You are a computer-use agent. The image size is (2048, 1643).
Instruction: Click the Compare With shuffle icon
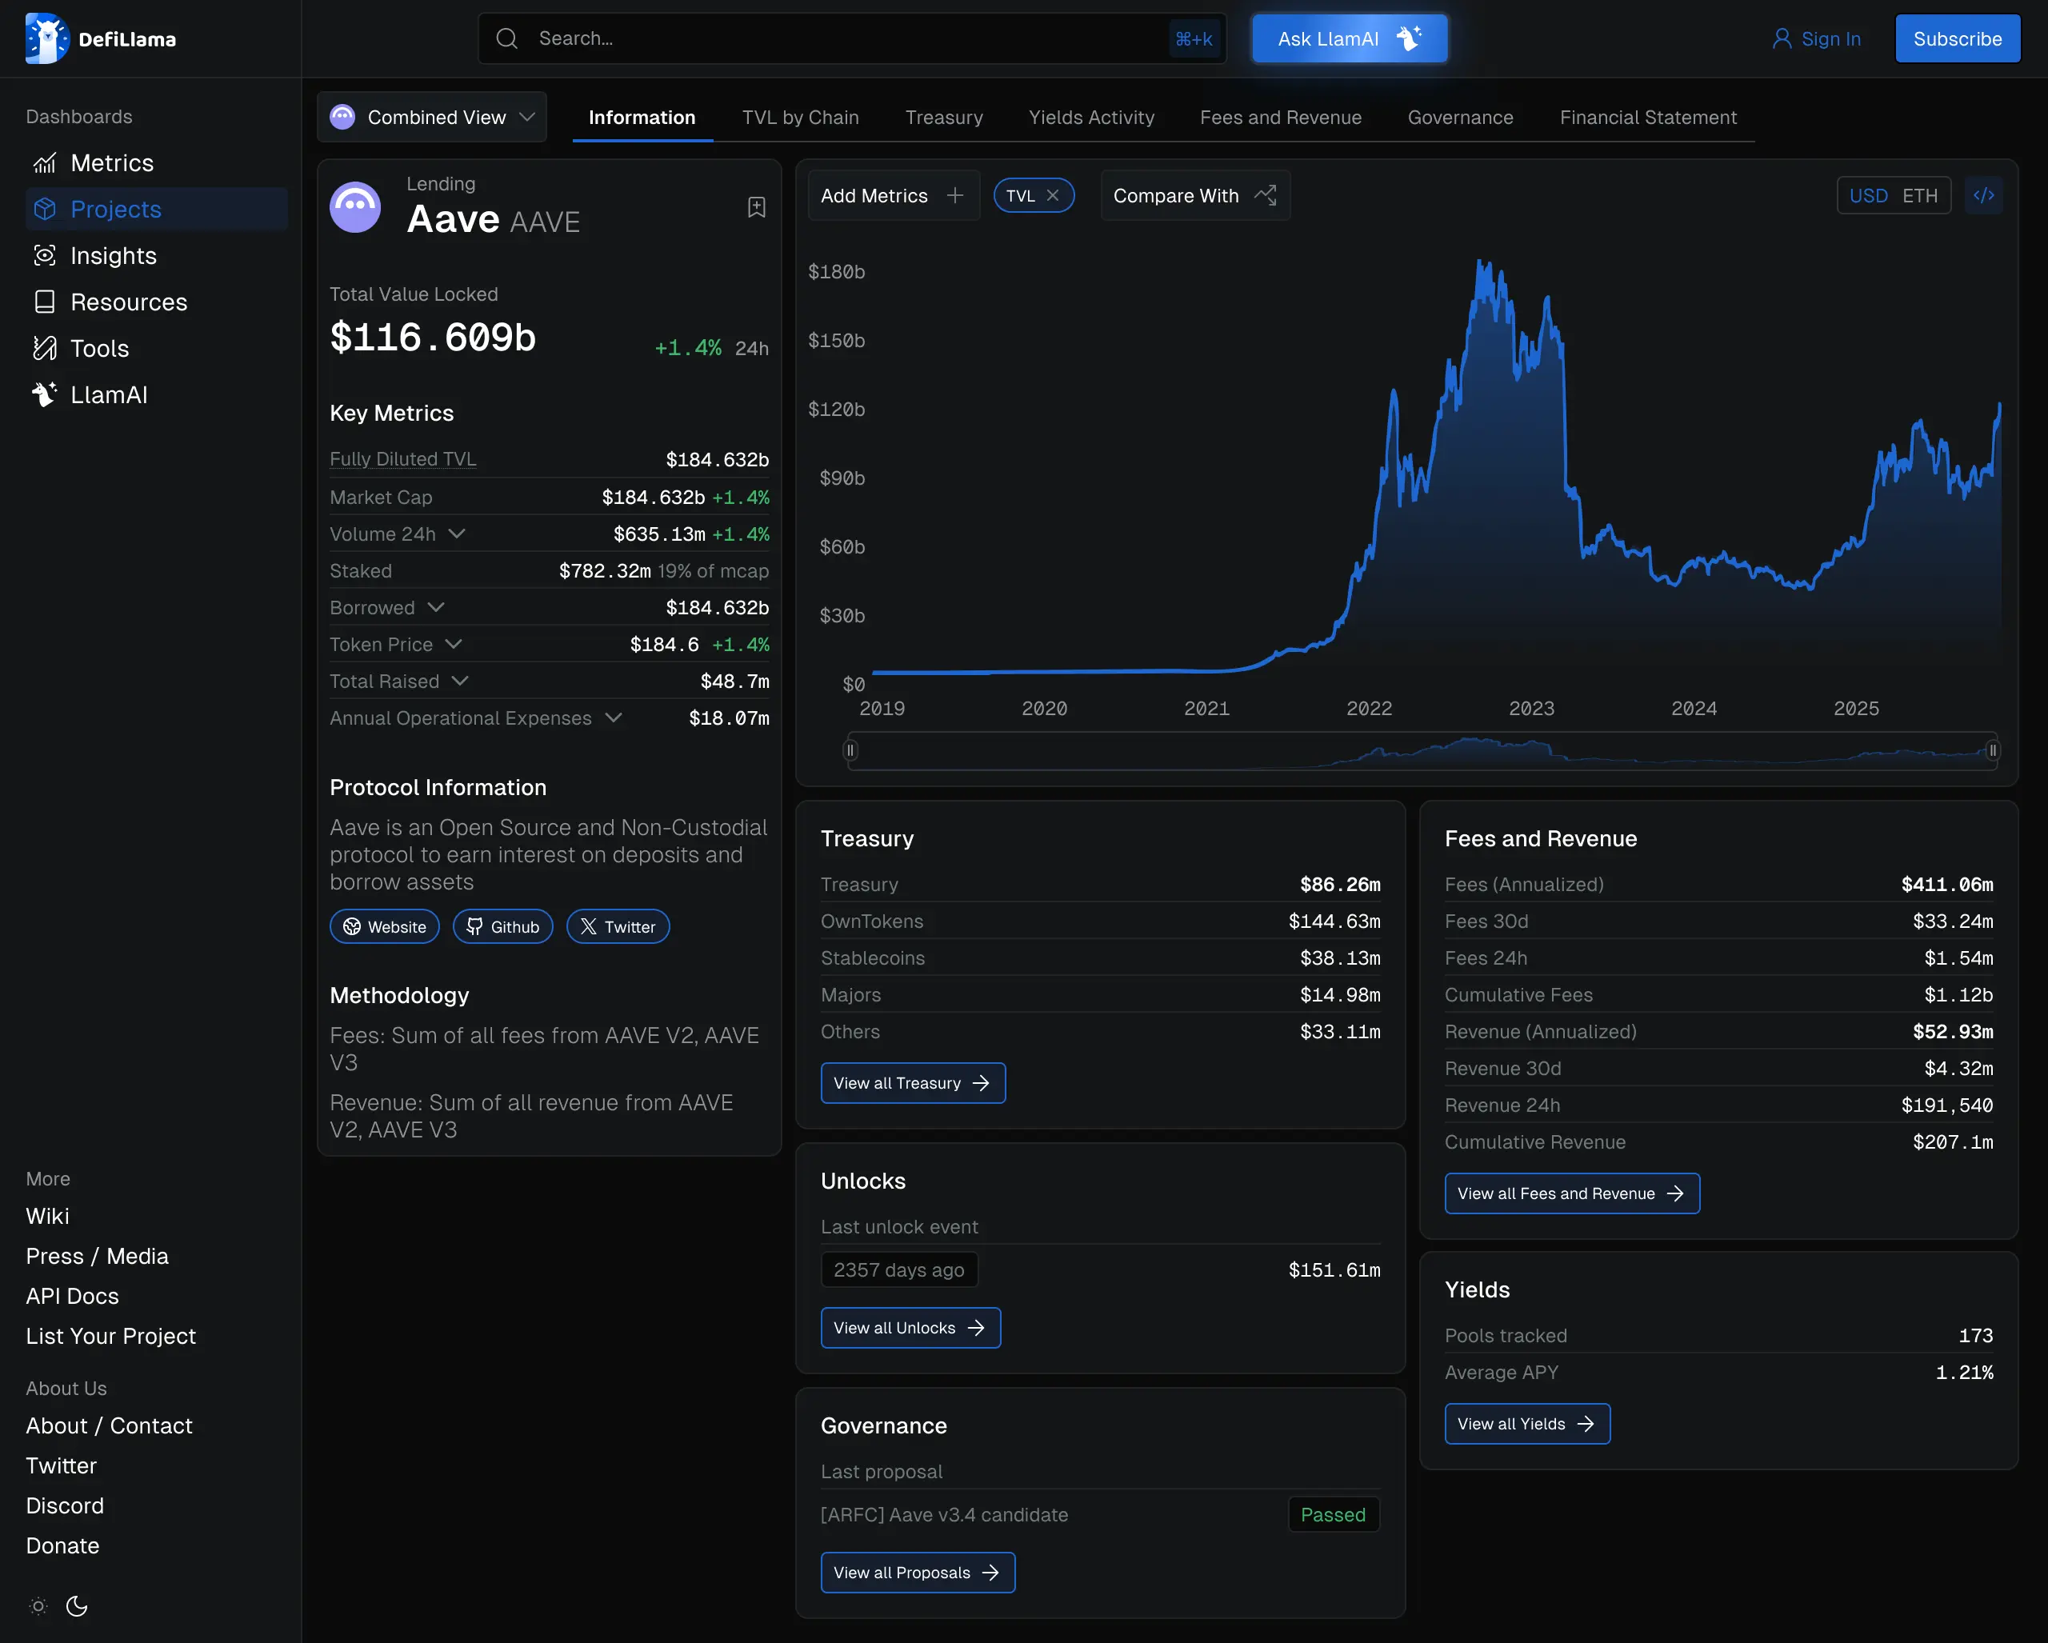coord(1266,196)
